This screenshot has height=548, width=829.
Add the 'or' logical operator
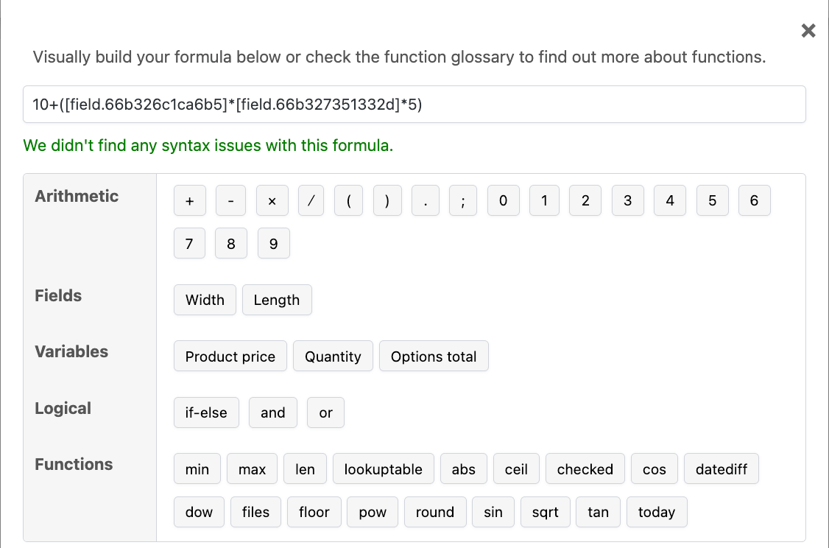325,412
